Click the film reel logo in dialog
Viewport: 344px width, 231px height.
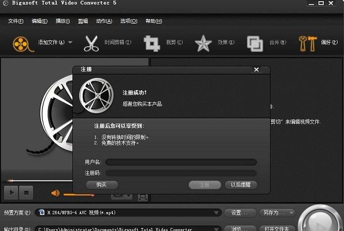point(97,96)
